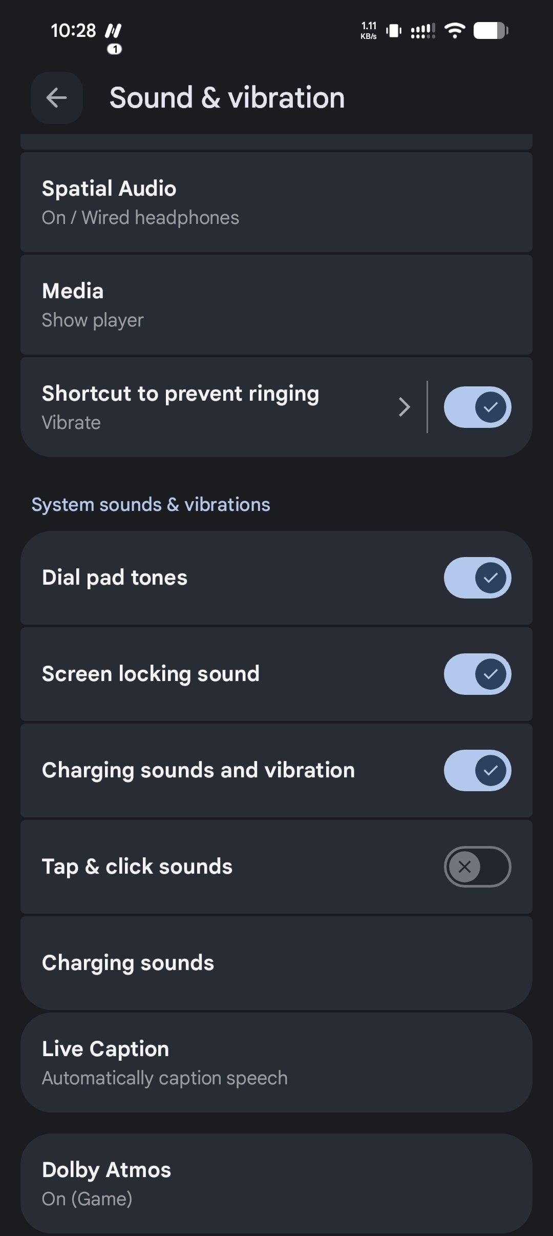
Task: Enable the Tap & click sounds switch
Action: pos(477,867)
